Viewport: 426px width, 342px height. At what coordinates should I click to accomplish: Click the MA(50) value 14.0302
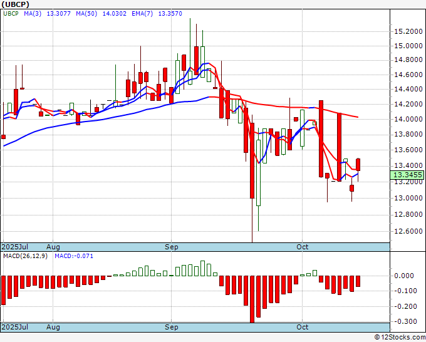pos(115,14)
